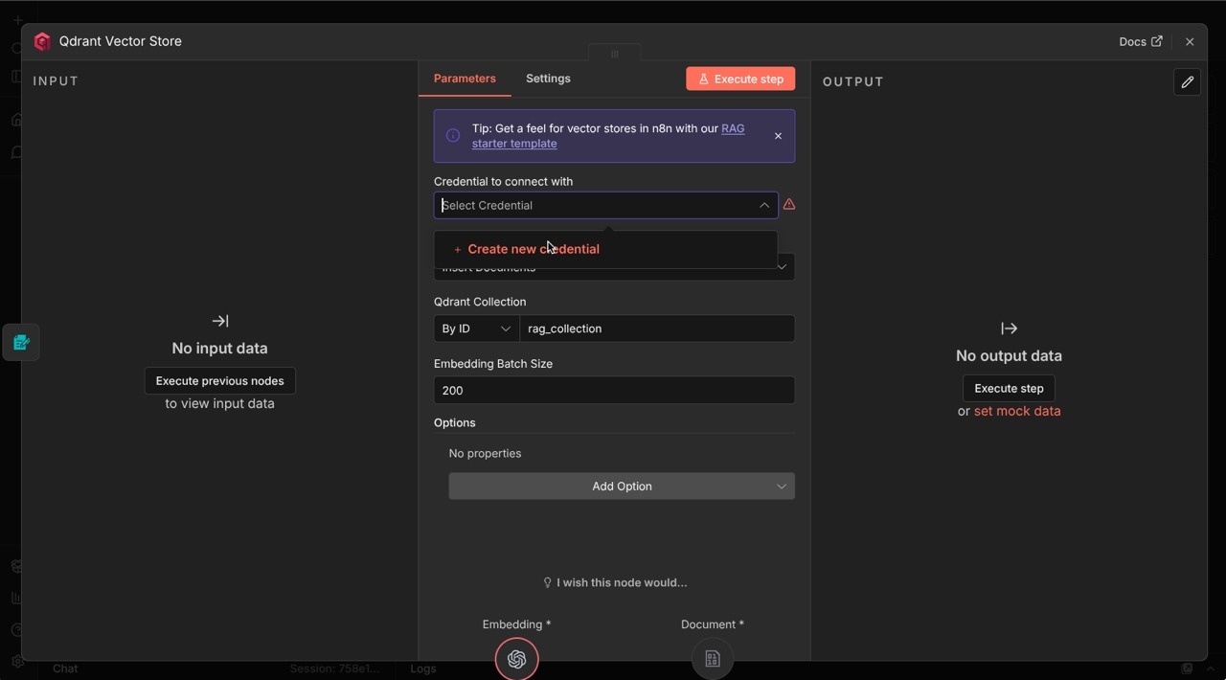Click Execute previous nodes button
Viewport: 1226px width, 680px height.
[220, 380]
